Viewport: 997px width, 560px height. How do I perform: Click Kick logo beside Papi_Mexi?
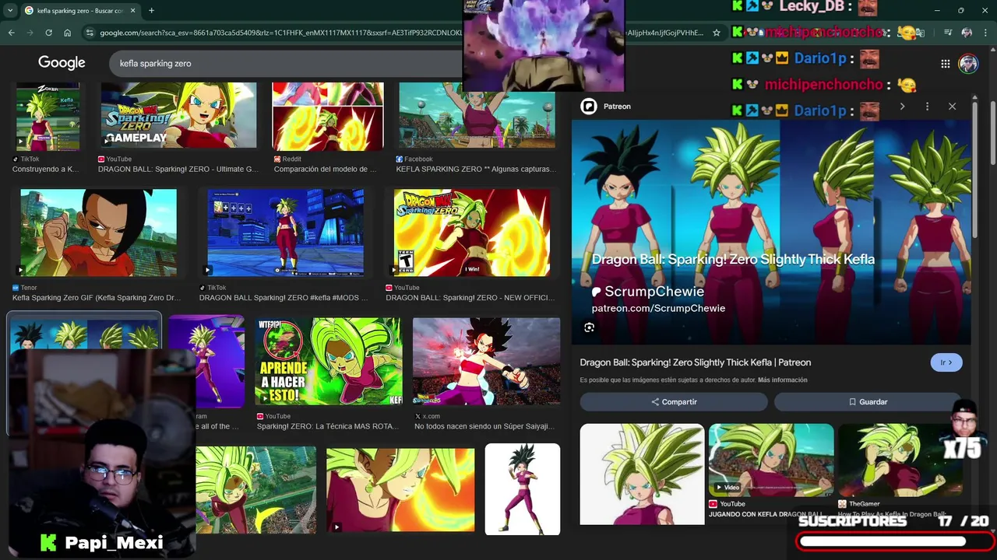click(48, 542)
